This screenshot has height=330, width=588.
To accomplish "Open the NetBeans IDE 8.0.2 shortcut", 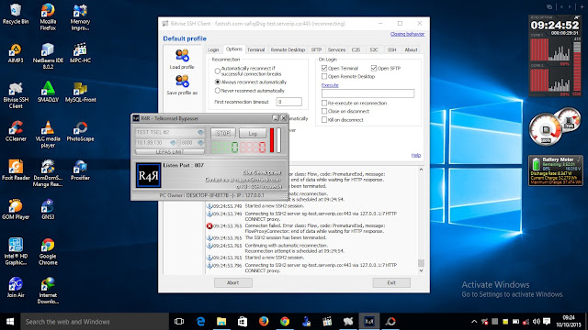I will click(x=48, y=56).
